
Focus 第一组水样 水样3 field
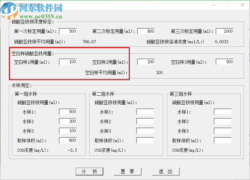[68, 131]
